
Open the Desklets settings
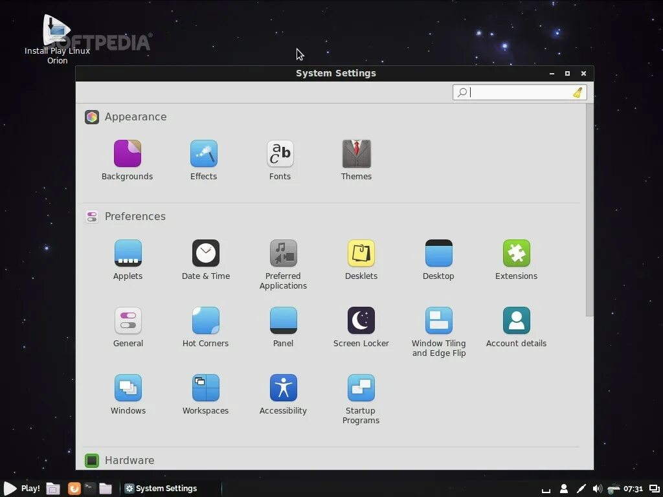click(x=361, y=260)
